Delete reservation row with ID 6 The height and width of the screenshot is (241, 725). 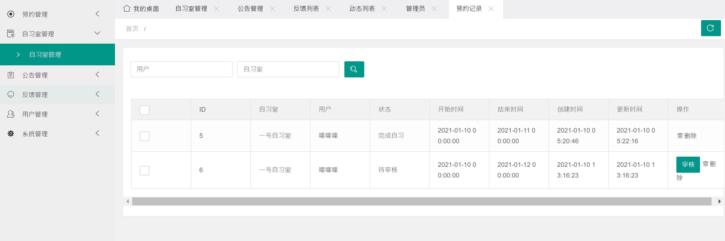click(x=709, y=164)
